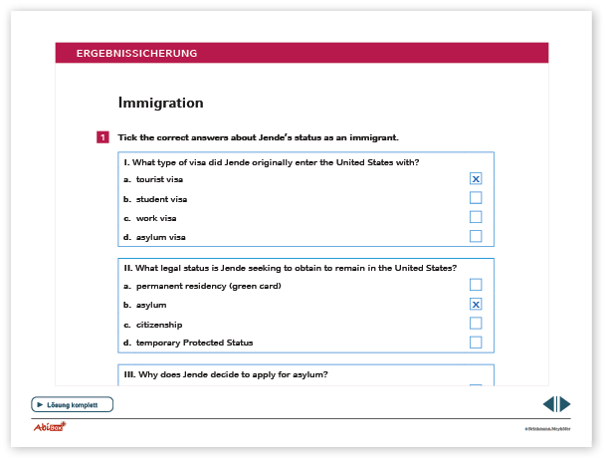Viewport: 606px width, 461px height.
Task: Click the Immigration heading
Action: coord(160,103)
